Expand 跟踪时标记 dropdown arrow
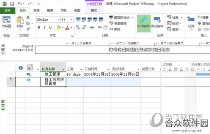Viewport: 210px width, 134px height. pos(133,17)
